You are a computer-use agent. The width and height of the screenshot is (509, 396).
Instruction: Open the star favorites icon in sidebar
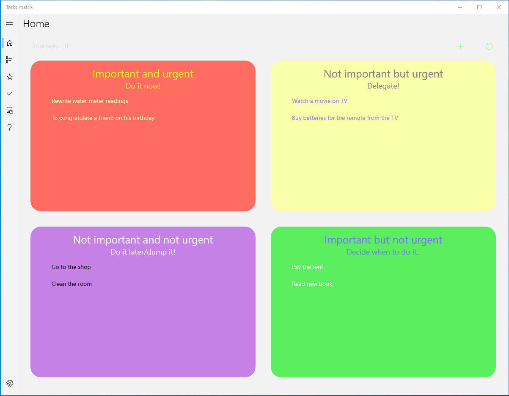10,77
